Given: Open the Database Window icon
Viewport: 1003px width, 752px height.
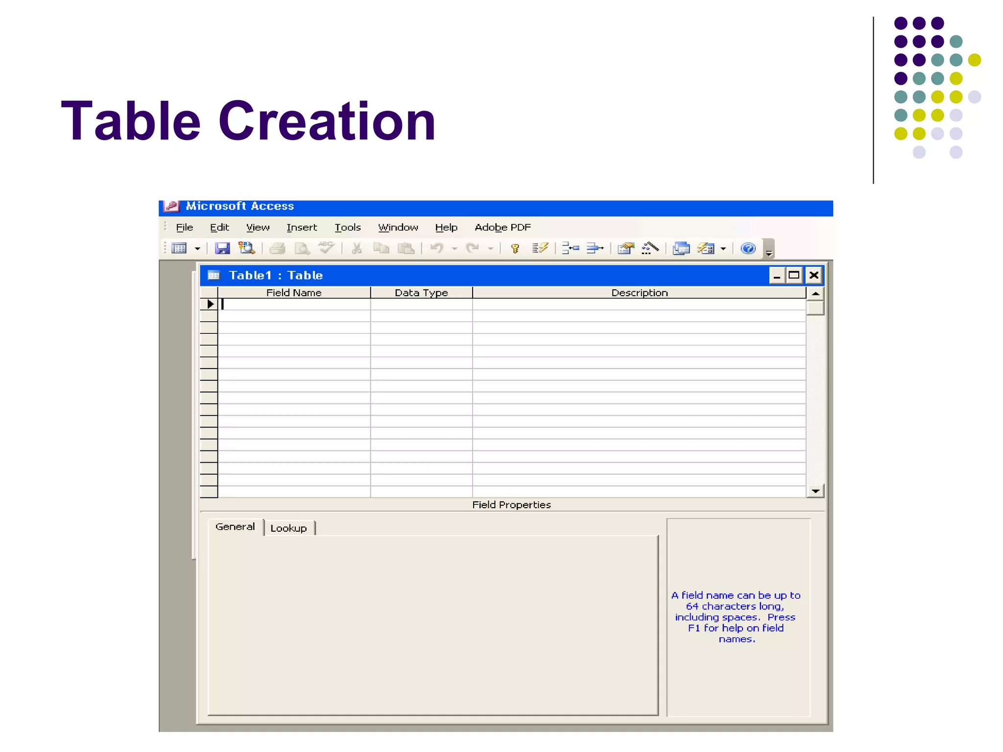Looking at the screenshot, I should click(x=681, y=249).
